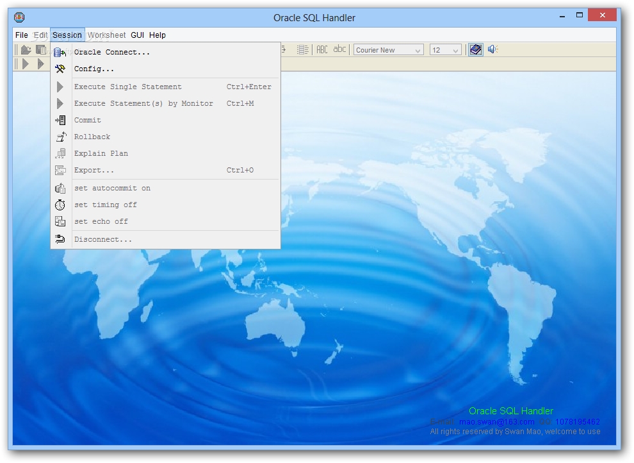Click the autocommit icon in menu
634x463 pixels.
(x=60, y=188)
